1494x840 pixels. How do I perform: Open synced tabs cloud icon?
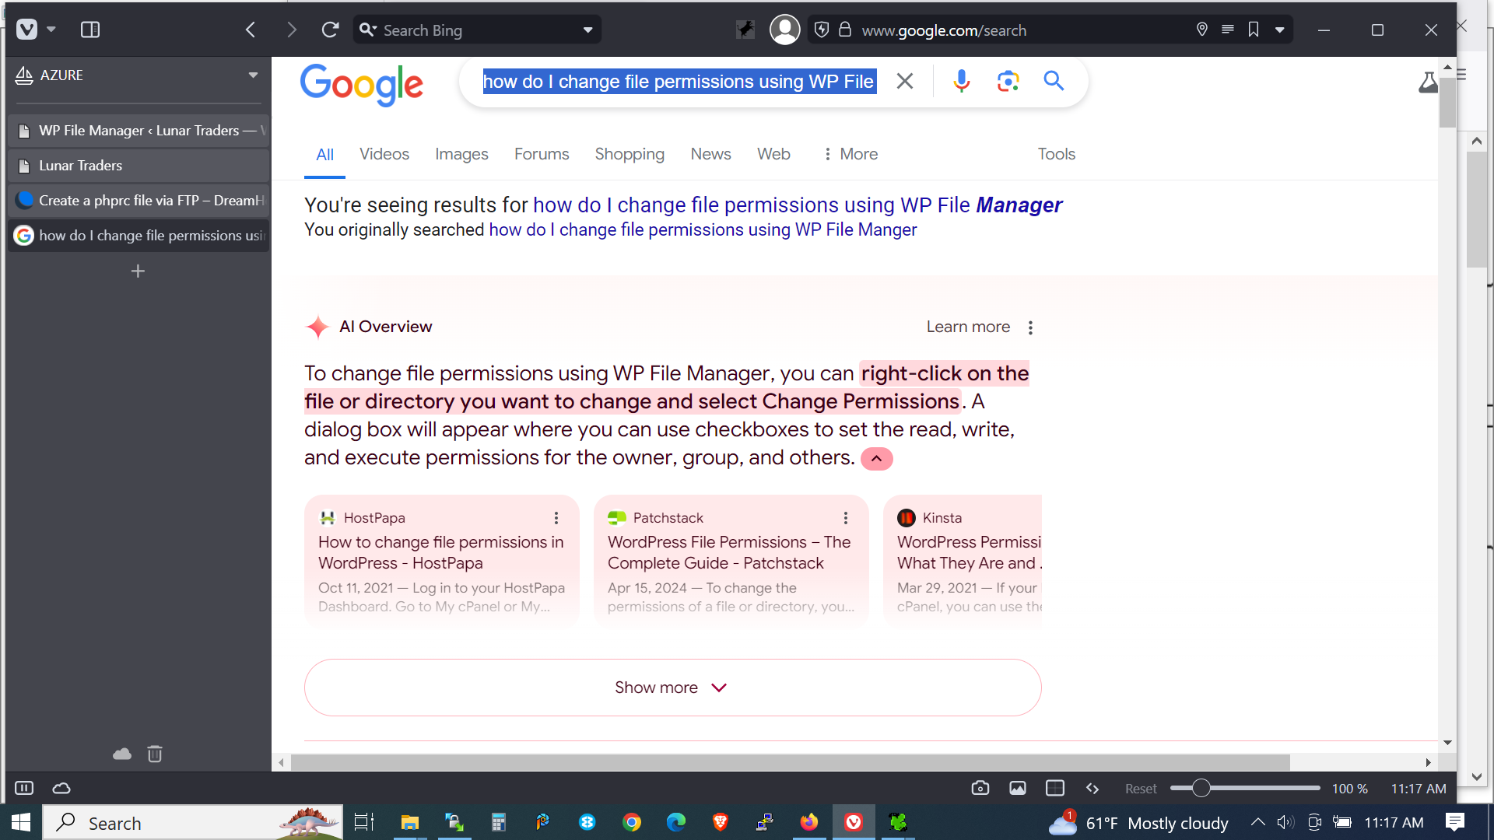pyautogui.click(x=122, y=754)
